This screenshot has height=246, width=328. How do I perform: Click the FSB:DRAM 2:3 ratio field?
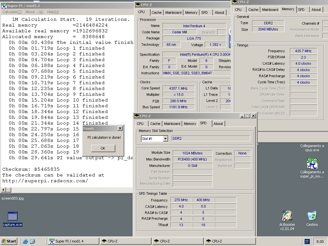coord(303,57)
